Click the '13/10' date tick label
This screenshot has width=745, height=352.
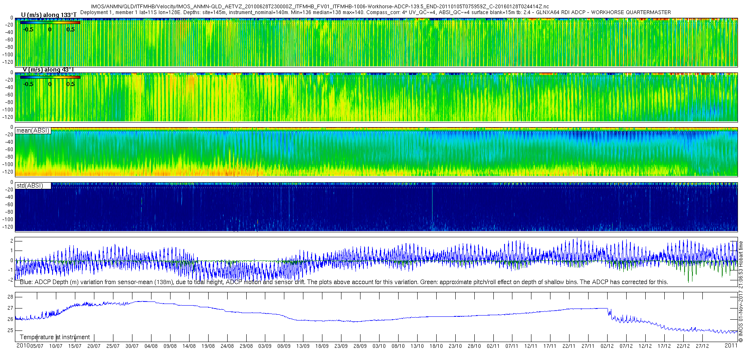coord(417,346)
